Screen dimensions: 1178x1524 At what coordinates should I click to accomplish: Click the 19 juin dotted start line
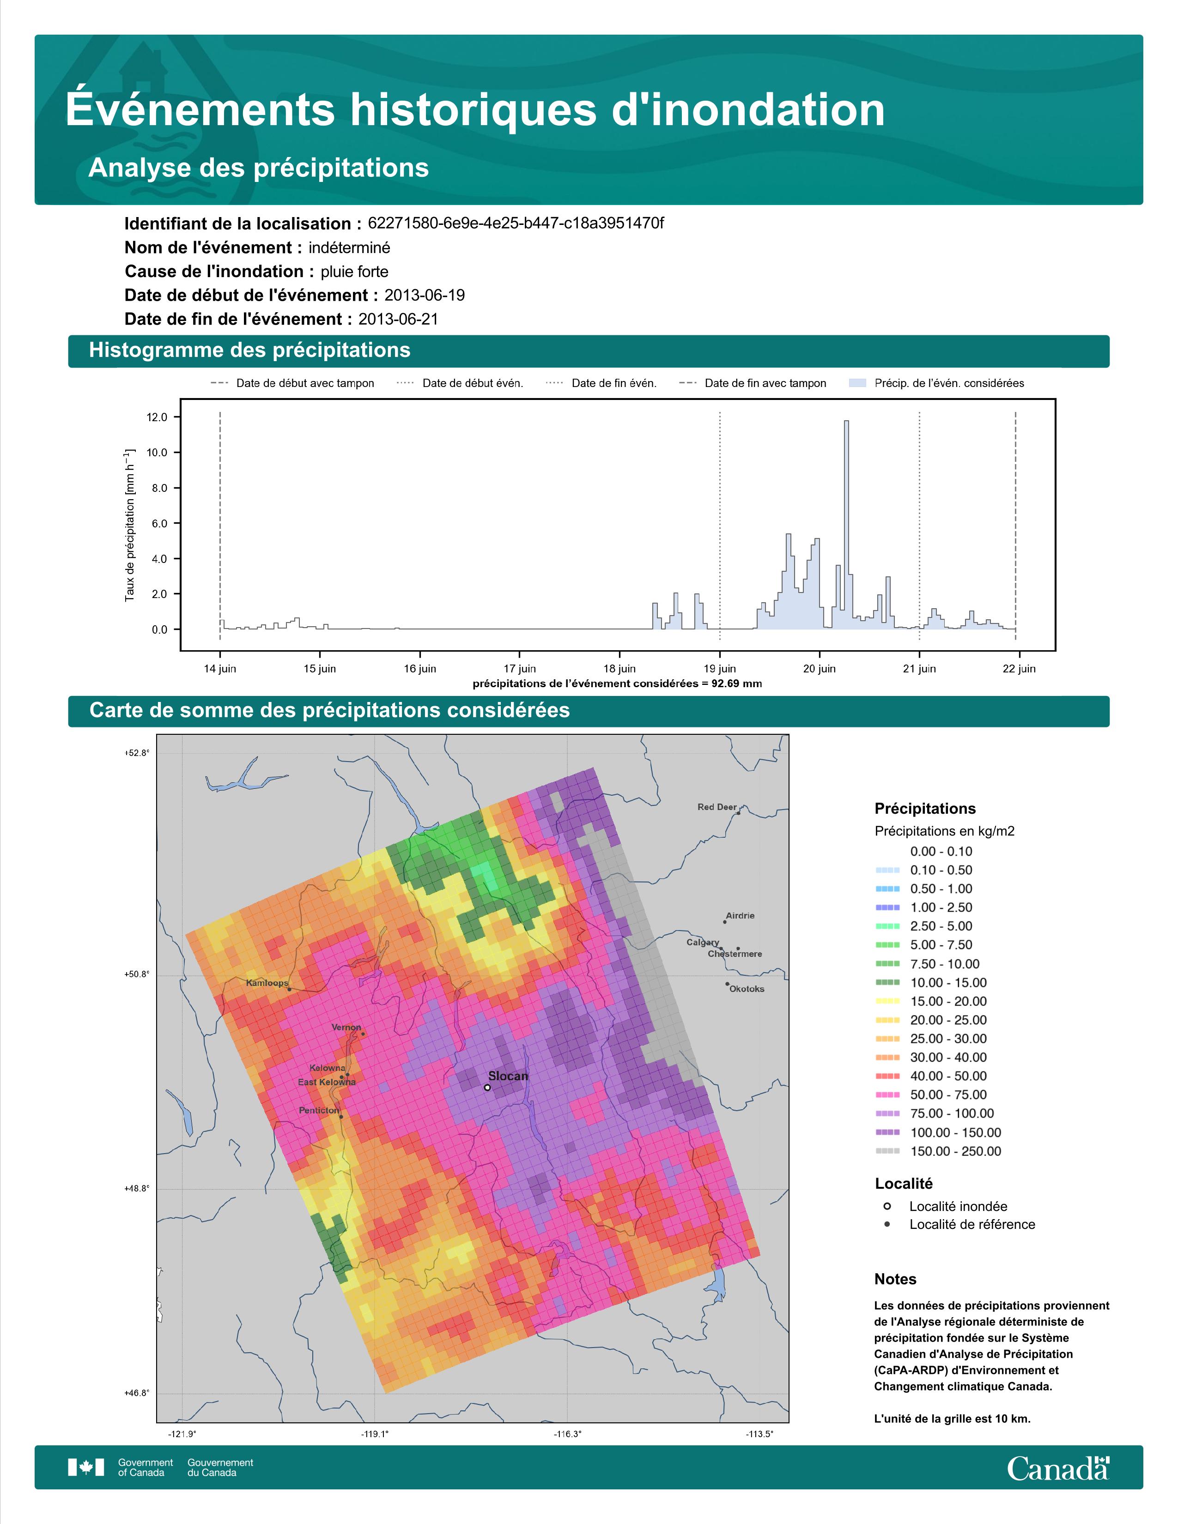click(719, 526)
